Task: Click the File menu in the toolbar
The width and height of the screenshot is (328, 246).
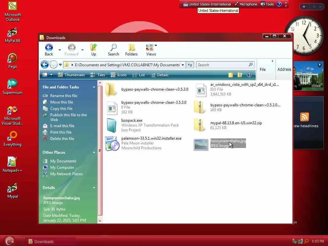Action: [x=263, y=70]
